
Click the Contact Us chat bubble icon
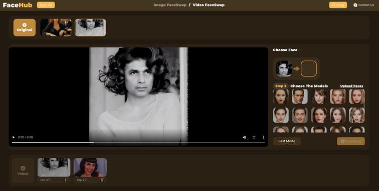coord(355,5)
